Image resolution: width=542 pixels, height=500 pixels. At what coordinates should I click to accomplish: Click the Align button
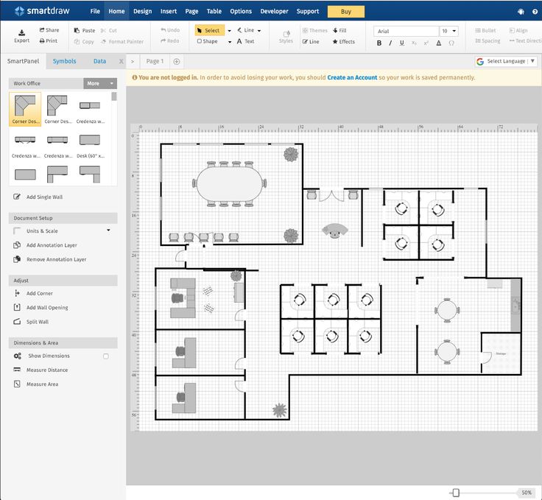[518, 30]
